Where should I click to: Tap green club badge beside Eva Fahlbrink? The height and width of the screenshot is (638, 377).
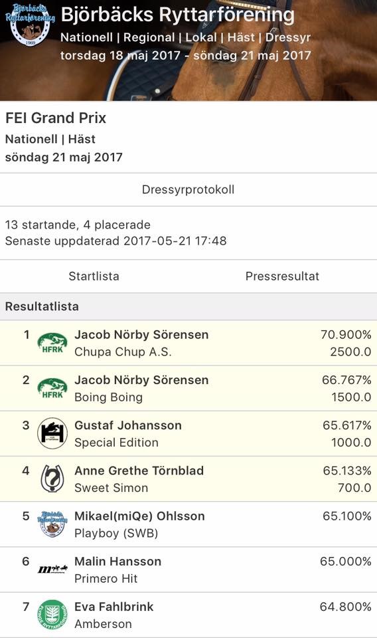pyautogui.click(x=52, y=615)
